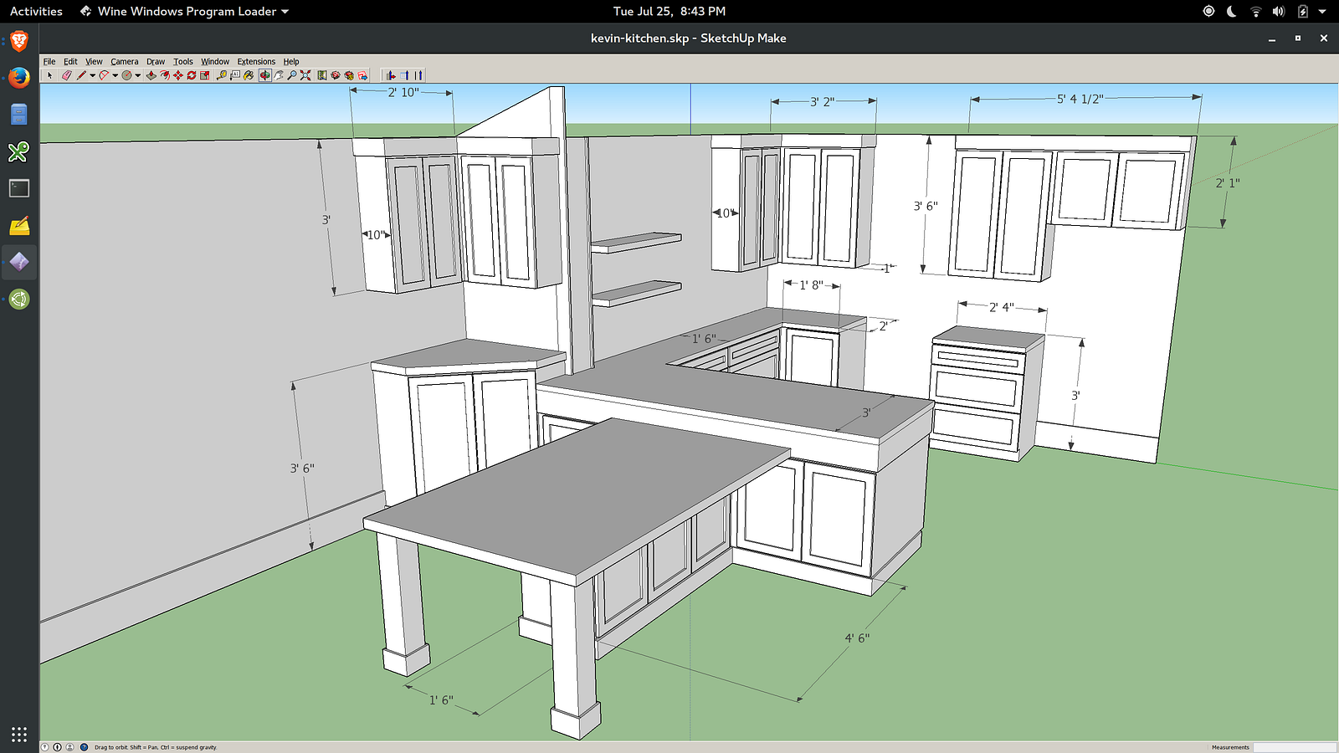Viewport: 1339px width, 753px height.
Task: Open the Camera menu
Action: (x=124, y=62)
